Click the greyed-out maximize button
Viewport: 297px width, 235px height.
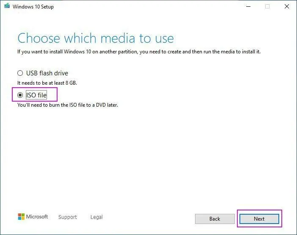coord(267,6)
